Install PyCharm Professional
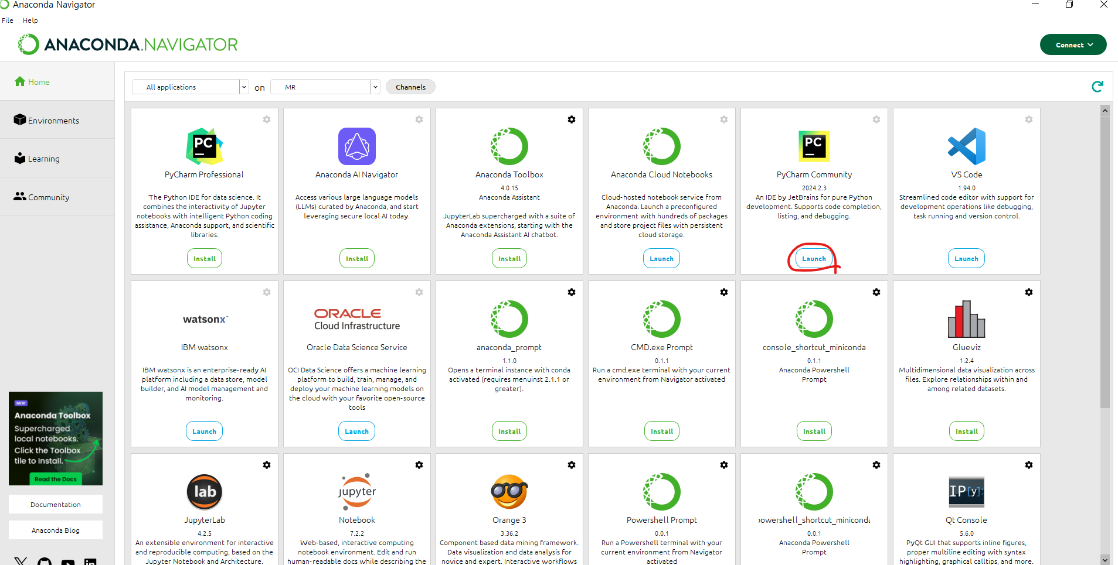The image size is (1118, 565). (x=205, y=259)
